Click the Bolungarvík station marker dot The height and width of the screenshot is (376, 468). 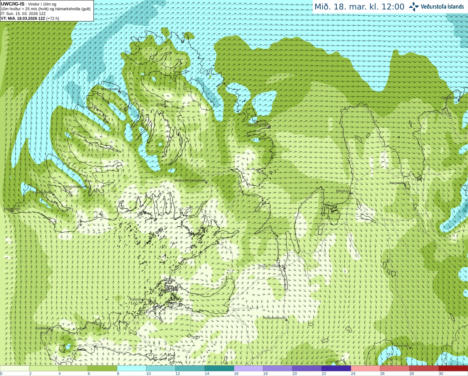(x=119, y=91)
